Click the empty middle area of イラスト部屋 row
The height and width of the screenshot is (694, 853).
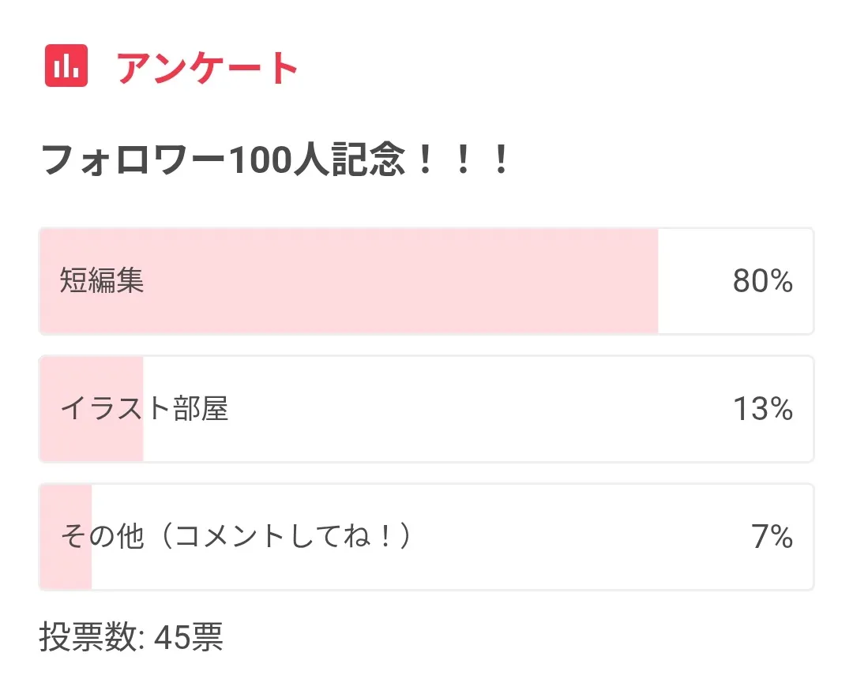click(x=474, y=409)
